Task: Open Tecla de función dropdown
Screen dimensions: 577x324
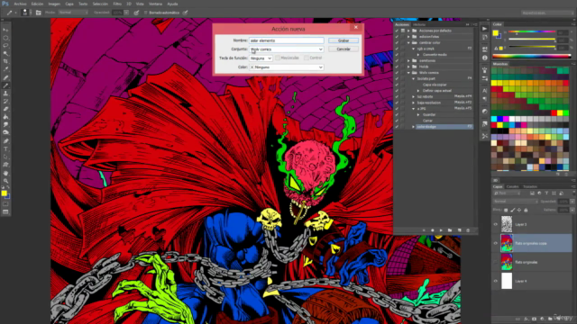Action: pos(261,58)
